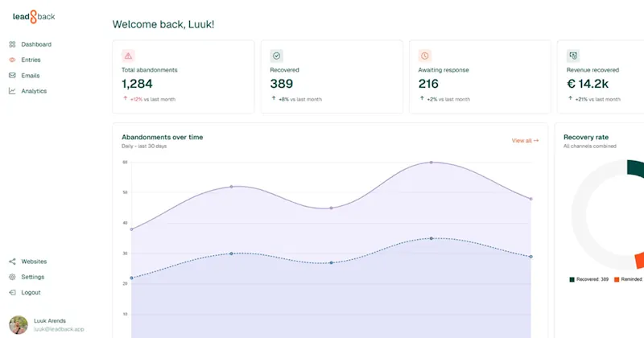Click the solid line data point at 45
This screenshot has height=338, width=644.
[332, 208]
